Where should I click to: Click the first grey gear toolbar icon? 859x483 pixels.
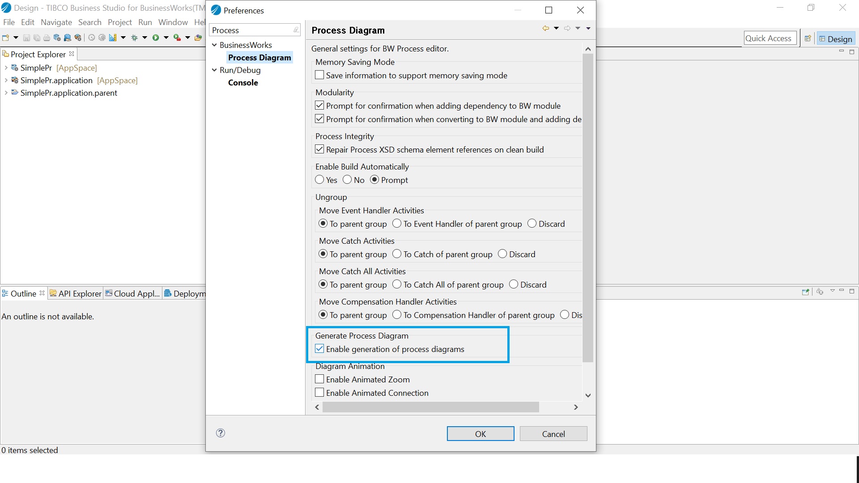pos(92,38)
